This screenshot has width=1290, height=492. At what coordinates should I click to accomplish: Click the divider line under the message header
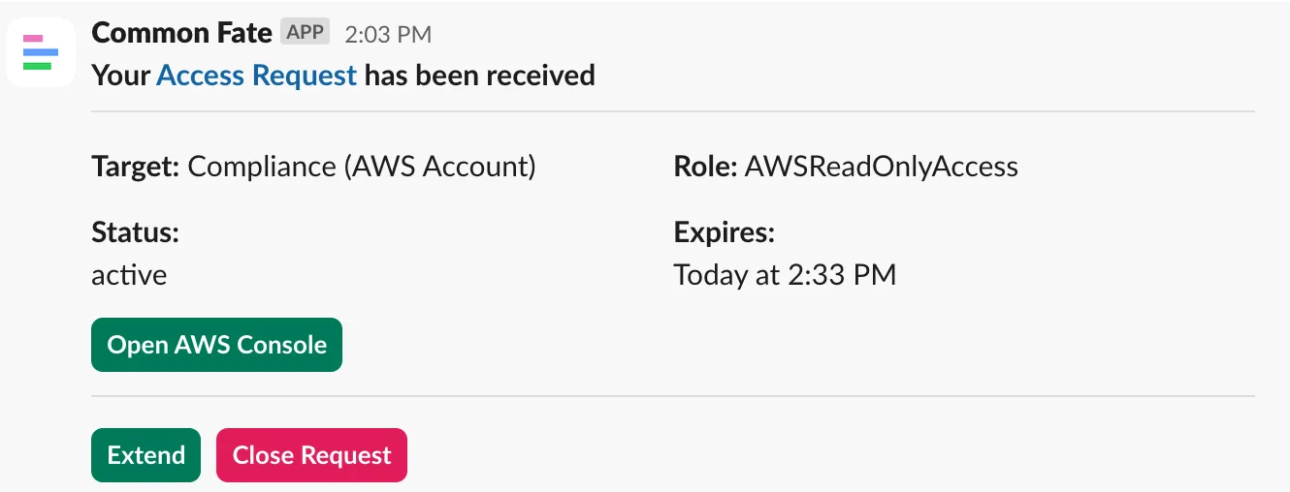(673, 111)
